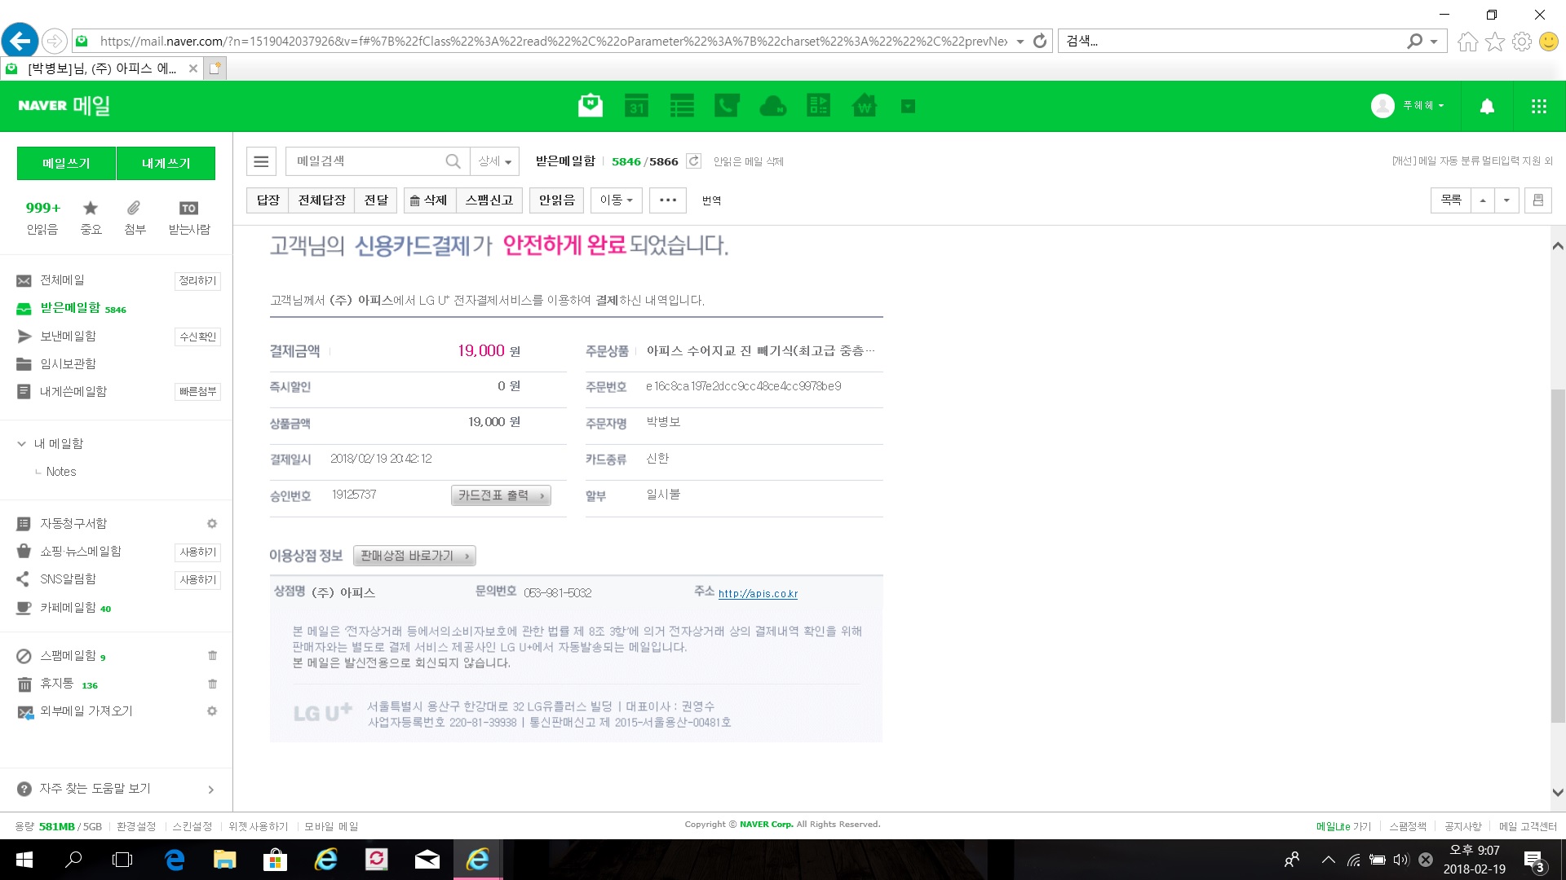The height and width of the screenshot is (880, 1566).
Task: Empty 휴지통 trash icon
Action: [212, 684]
